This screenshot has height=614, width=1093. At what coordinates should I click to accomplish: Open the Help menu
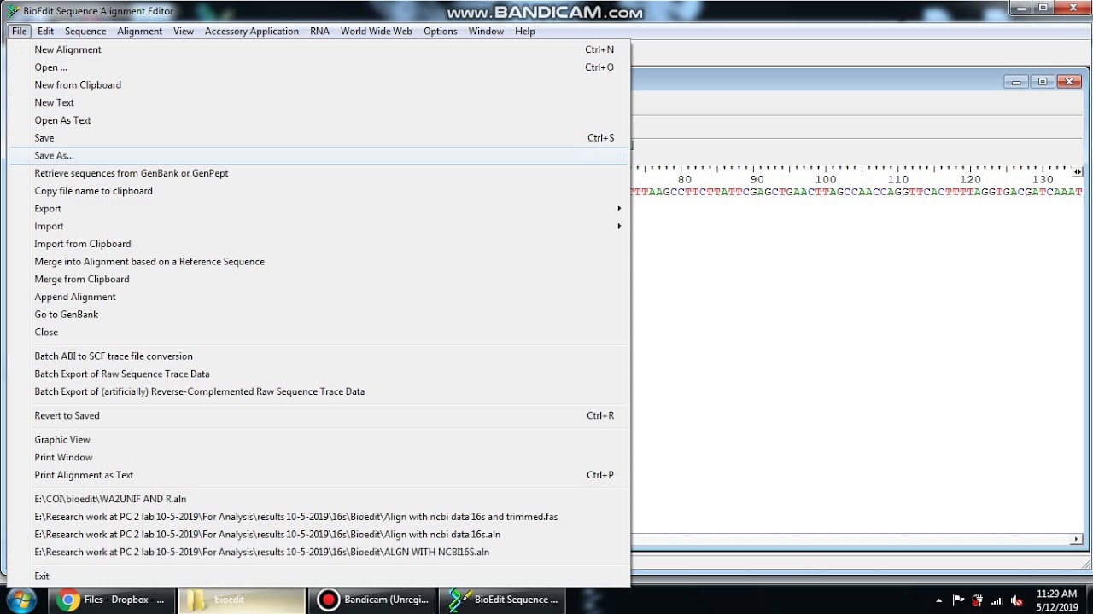click(525, 31)
